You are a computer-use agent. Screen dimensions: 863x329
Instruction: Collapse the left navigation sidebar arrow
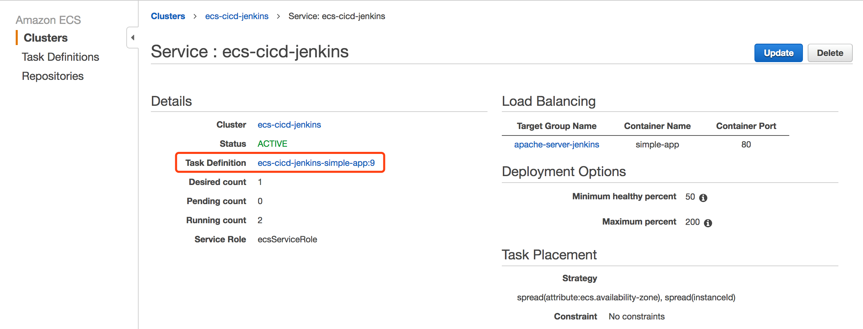point(132,38)
